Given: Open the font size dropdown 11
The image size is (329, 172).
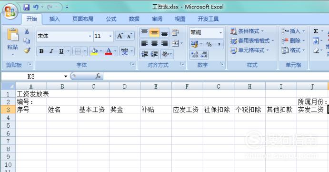Looking at the screenshot, I should click(x=110, y=36).
